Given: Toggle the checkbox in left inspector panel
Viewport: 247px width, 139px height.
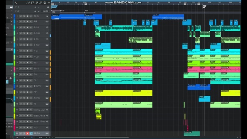Looking at the screenshot, I should (11, 21).
